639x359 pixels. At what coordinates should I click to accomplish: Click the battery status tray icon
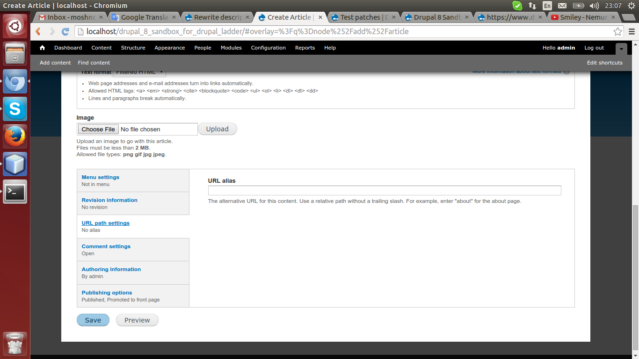click(x=578, y=6)
